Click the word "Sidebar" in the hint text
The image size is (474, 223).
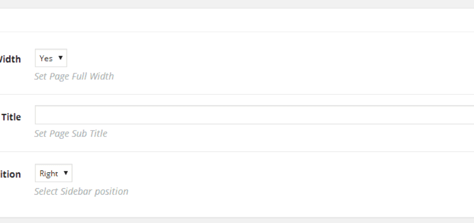coord(75,191)
